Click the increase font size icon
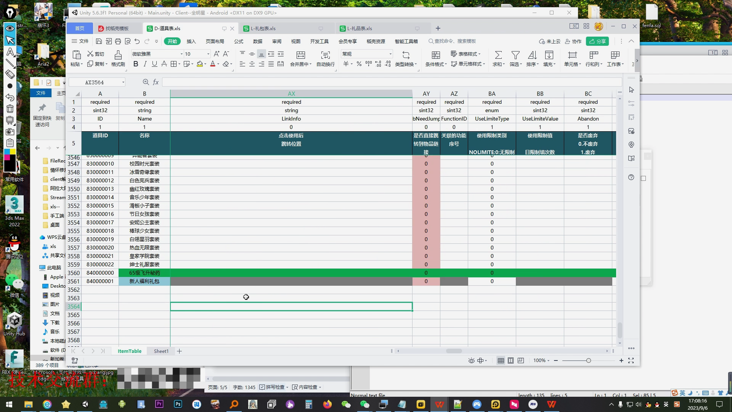Screen dimensions: 732x412 217,54
